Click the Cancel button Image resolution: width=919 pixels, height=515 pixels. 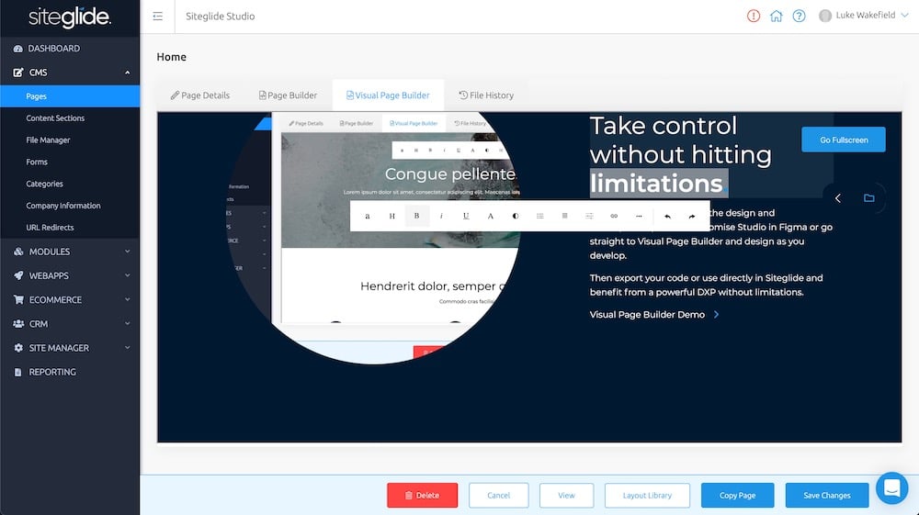click(x=499, y=495)
